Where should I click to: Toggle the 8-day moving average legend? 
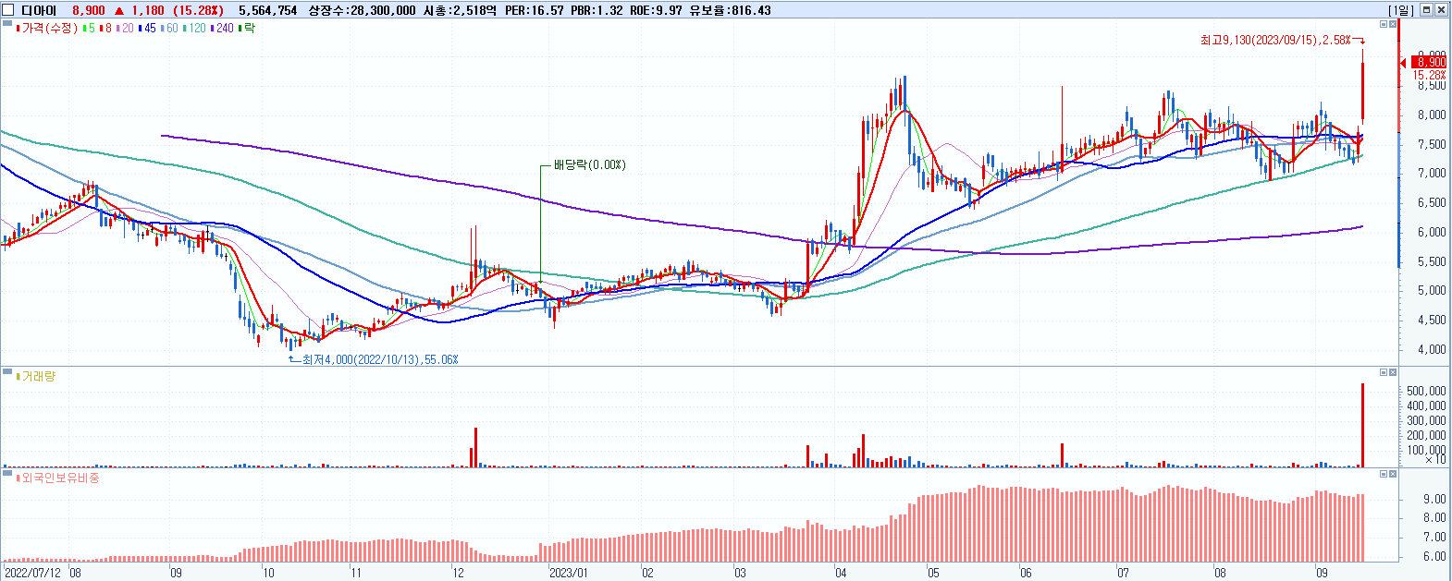(105, 29)
